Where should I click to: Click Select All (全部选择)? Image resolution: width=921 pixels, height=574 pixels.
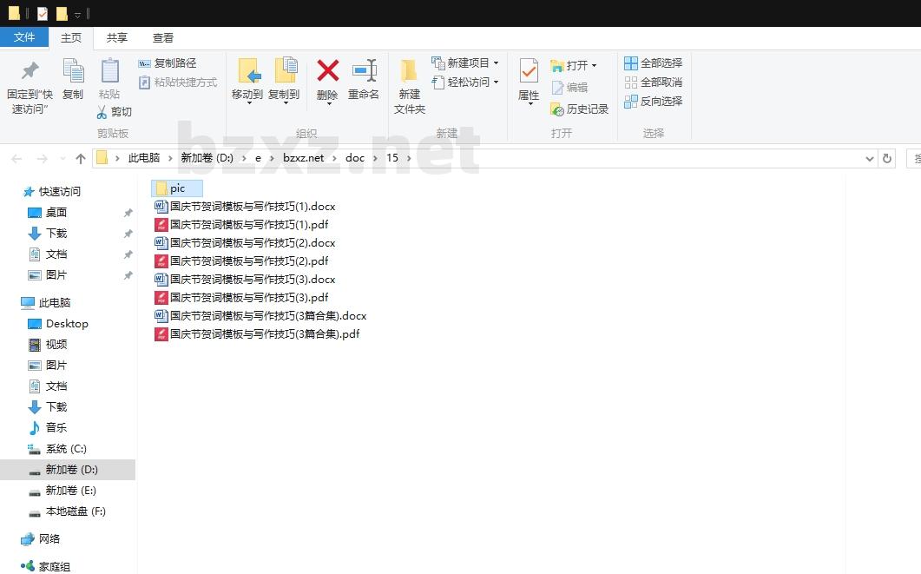coord(653,63)
